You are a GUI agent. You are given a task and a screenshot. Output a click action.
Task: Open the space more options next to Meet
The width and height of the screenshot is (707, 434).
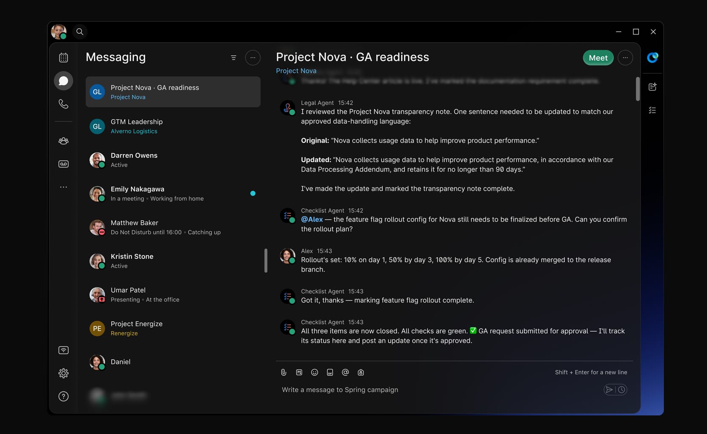(625, 58)
